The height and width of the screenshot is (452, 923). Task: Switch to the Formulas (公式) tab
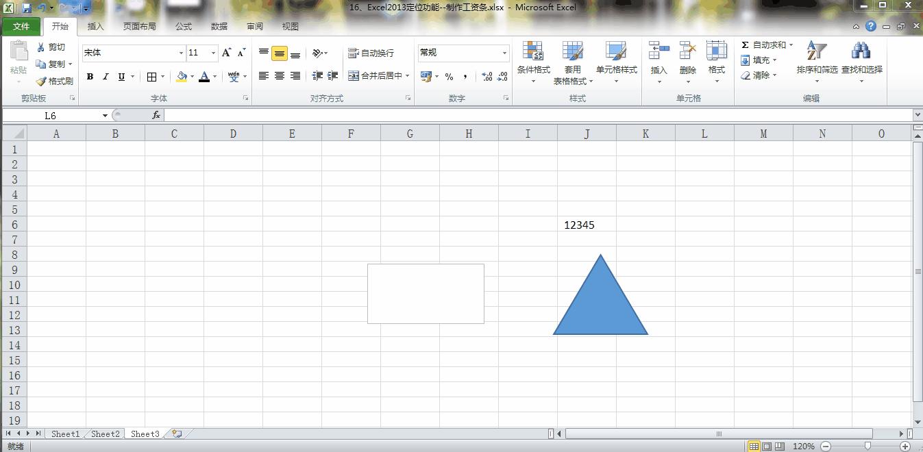click(x=184, y=27)
